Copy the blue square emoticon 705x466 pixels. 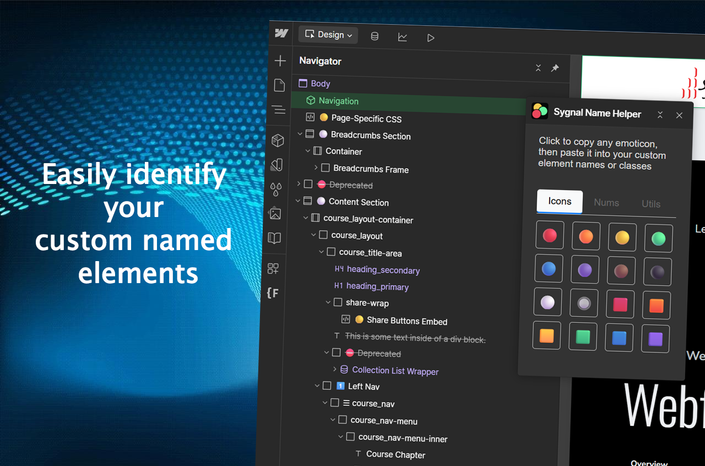(619, 338)
